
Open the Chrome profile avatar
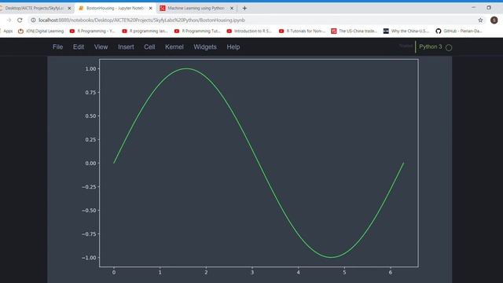(494, 20)
